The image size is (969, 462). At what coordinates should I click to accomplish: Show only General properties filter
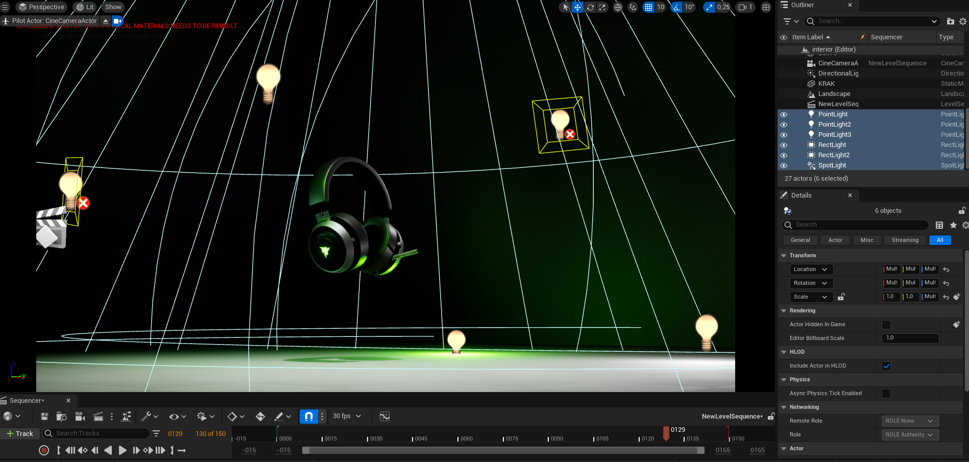tap(800, 240)
